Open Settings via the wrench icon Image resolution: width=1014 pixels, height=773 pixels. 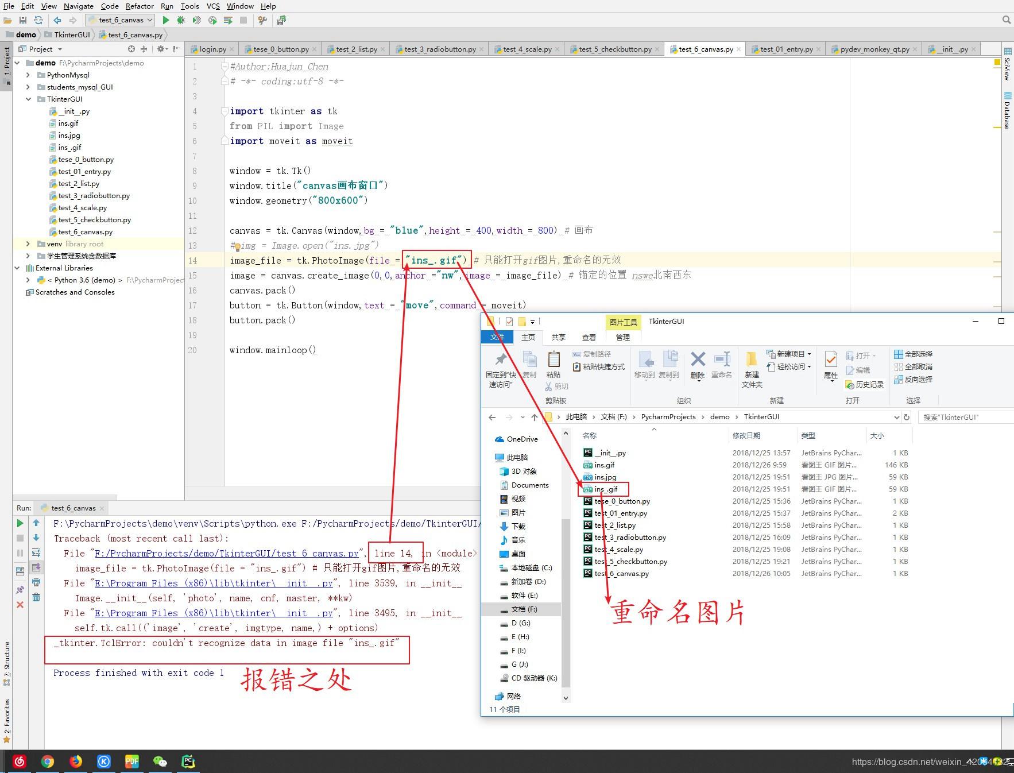(262, 20)
